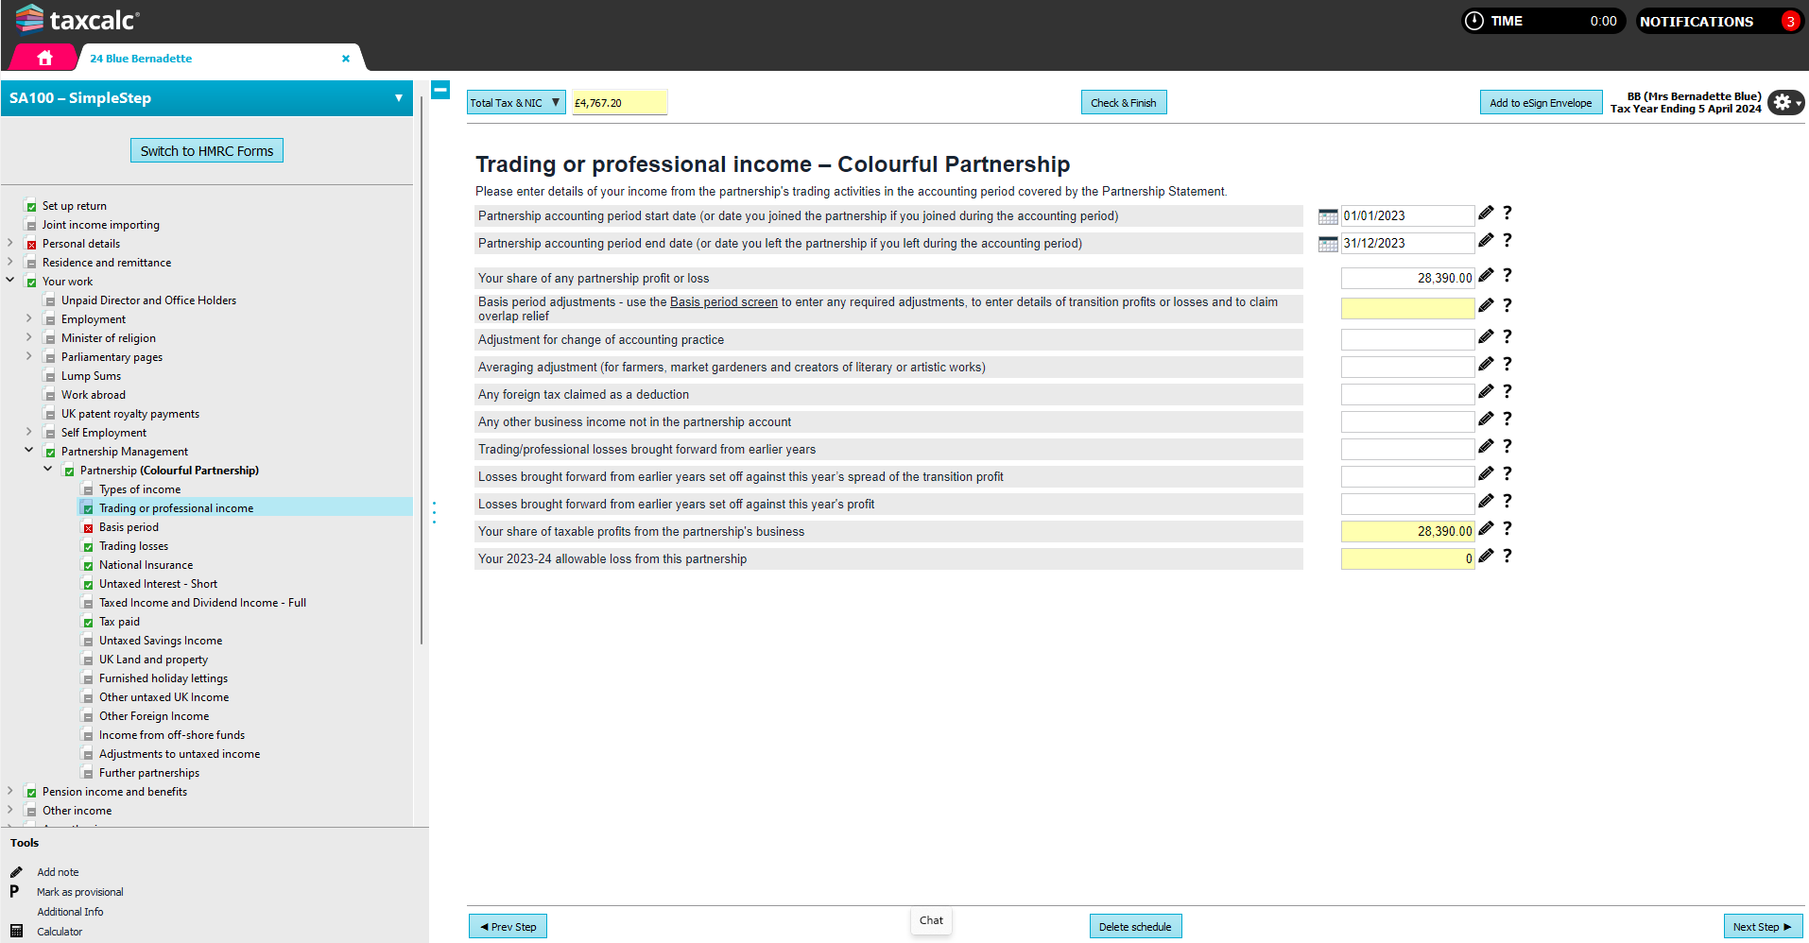1809x943 pixels.
Task: Open the Calculator from the Tools panel
Action: 16,931
